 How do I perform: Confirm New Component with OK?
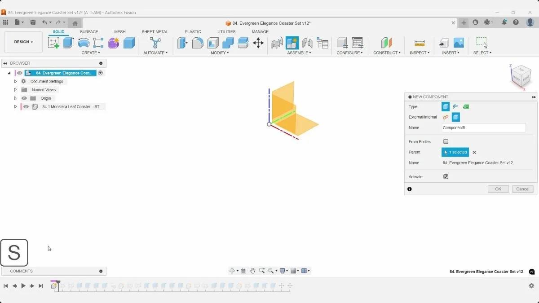point(498,189)
